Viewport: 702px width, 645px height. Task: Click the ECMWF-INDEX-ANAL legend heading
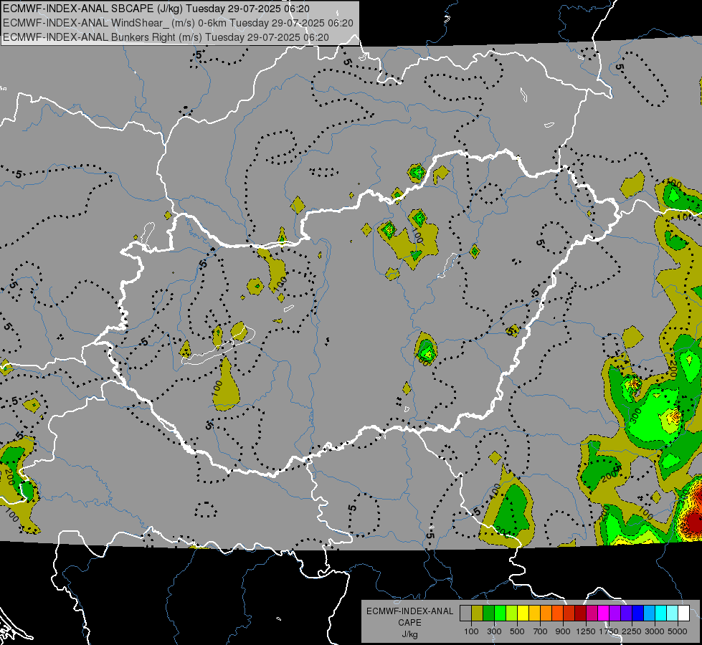click(409, 611)
